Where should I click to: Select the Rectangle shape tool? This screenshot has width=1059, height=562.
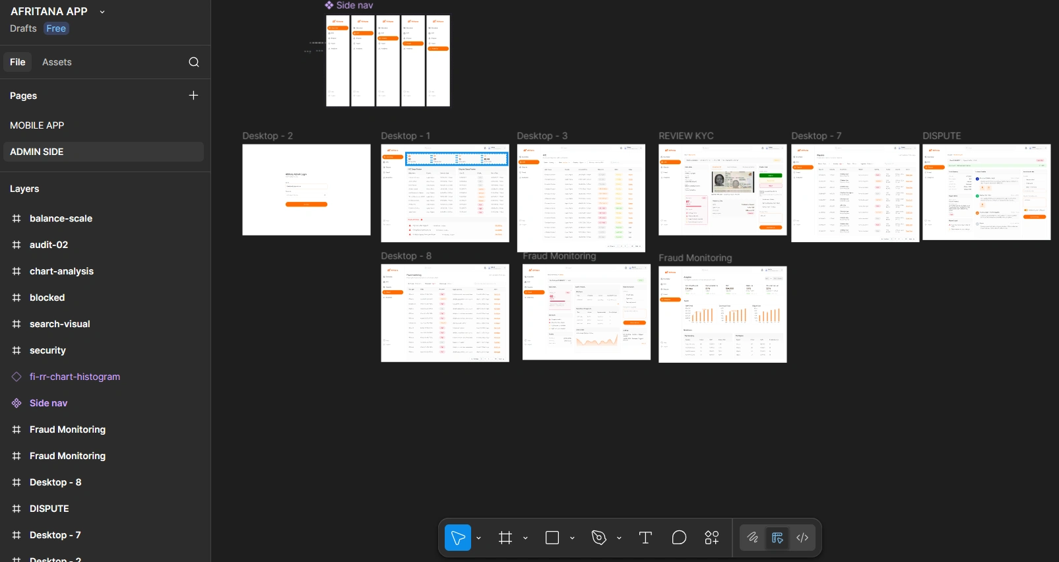click(552, 538)
